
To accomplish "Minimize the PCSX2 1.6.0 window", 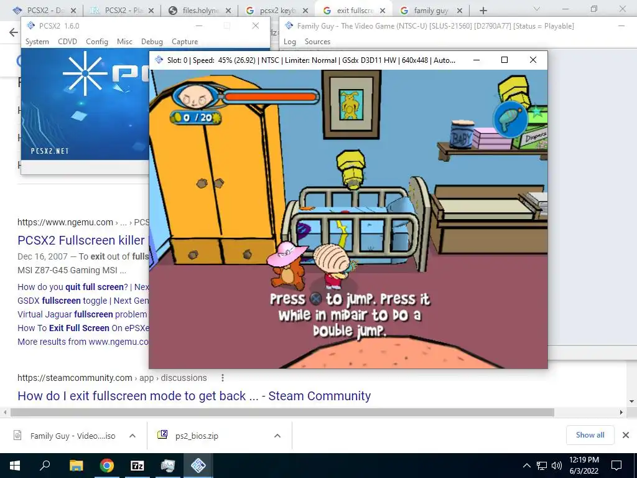I will pyautogui.click(x=198, y=26).
